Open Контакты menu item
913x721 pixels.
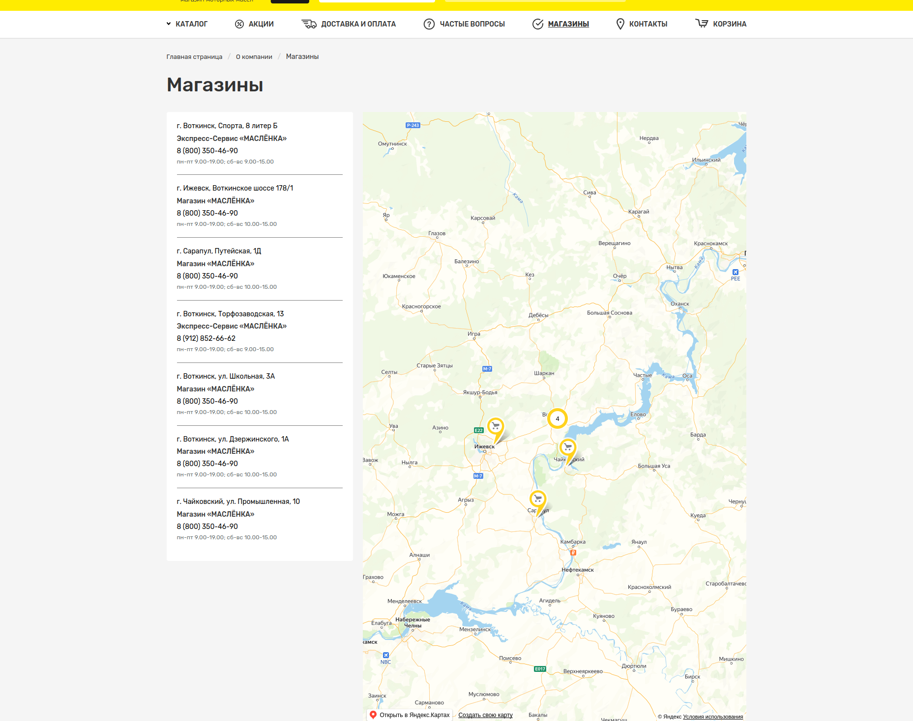pyautogui.click(x=648, y=24)
